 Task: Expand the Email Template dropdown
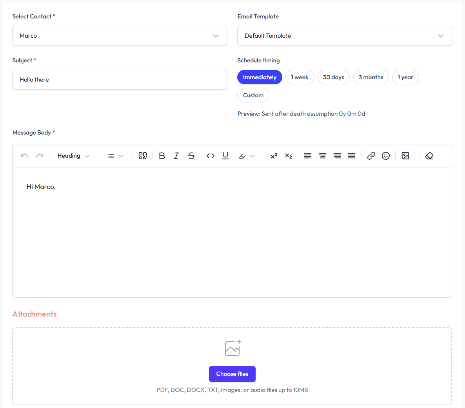[344, 36]
